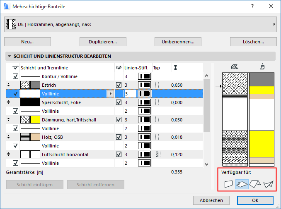This screenshot has width=281, height=209.
Task: Toggle the Luftschicht horizontal end-lines checkbox
Action: tap(119, 154)
